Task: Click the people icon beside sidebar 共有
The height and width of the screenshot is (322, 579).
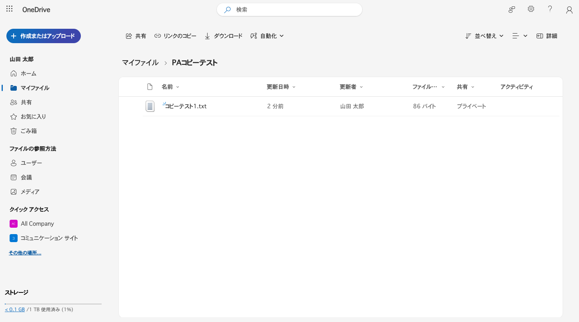Action: [14, 102]
